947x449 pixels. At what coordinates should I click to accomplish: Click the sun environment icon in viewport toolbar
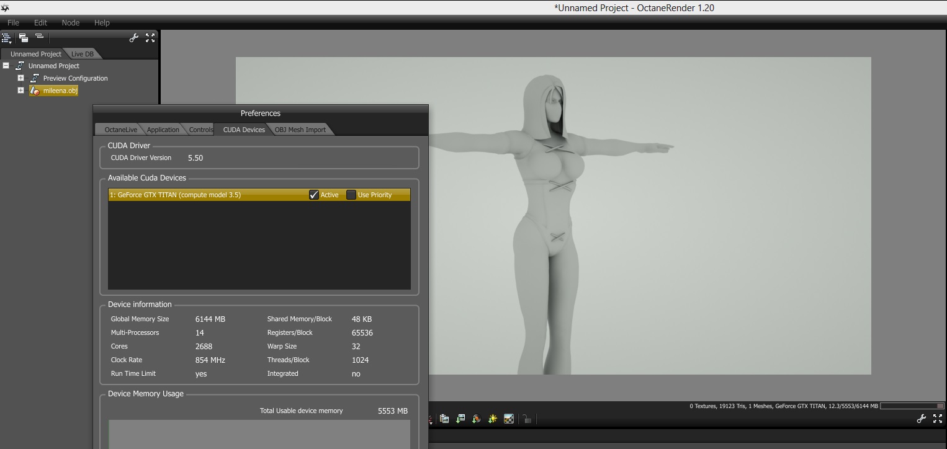coord(493,419)
